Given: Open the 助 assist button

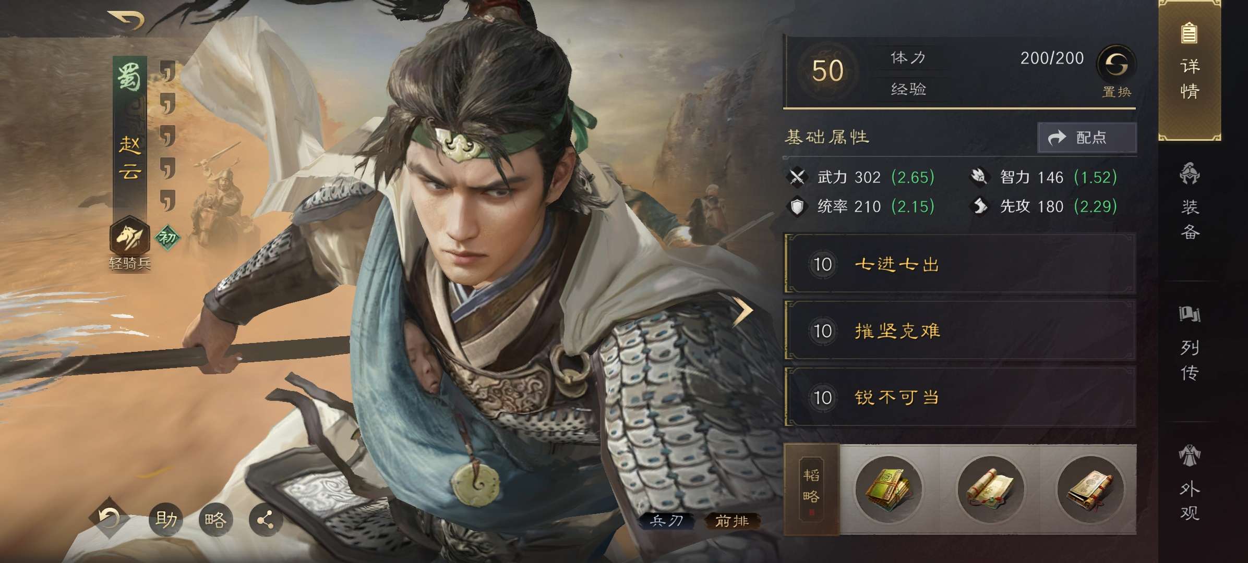Looking at the screenshot, I should [166, 520].
